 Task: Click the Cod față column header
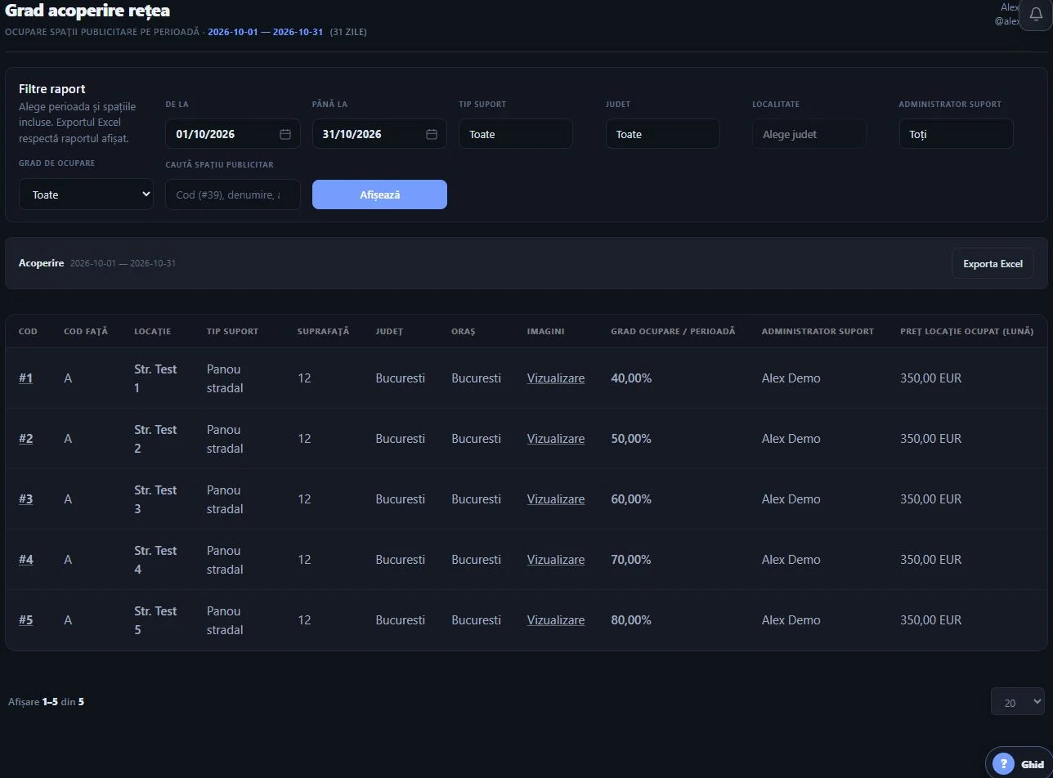[x=86, y=331]
